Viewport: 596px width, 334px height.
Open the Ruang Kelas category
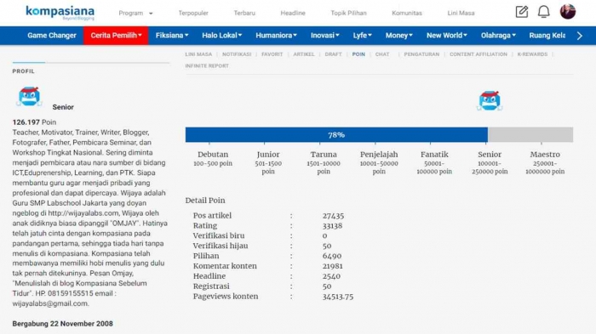[547, 36]
